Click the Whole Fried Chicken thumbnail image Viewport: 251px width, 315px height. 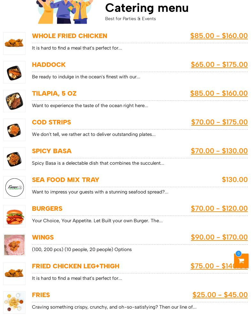pos(14,43)
